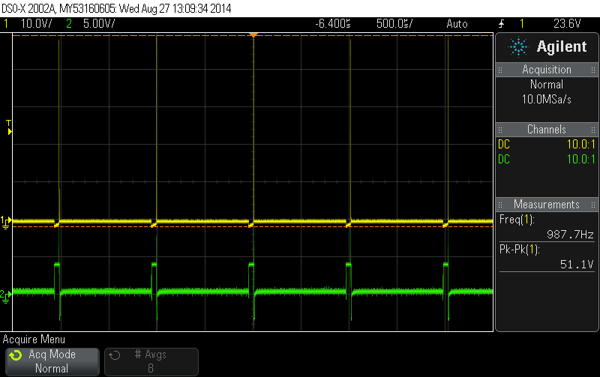Click the greyed rotary icon on # Avgs
This screenshot has height=377, width=600.
[115, 355]
